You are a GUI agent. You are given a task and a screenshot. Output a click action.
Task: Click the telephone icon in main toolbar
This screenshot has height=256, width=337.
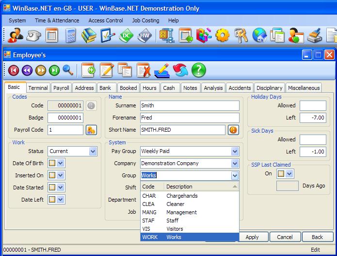[33, 35]
